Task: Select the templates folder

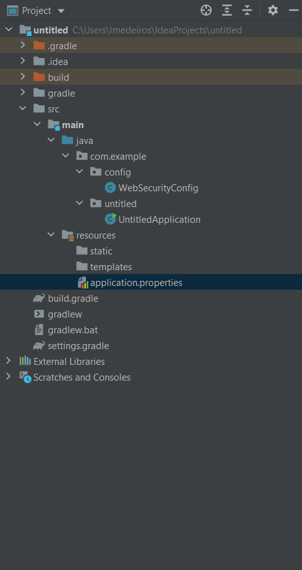Action: point(111,267)
